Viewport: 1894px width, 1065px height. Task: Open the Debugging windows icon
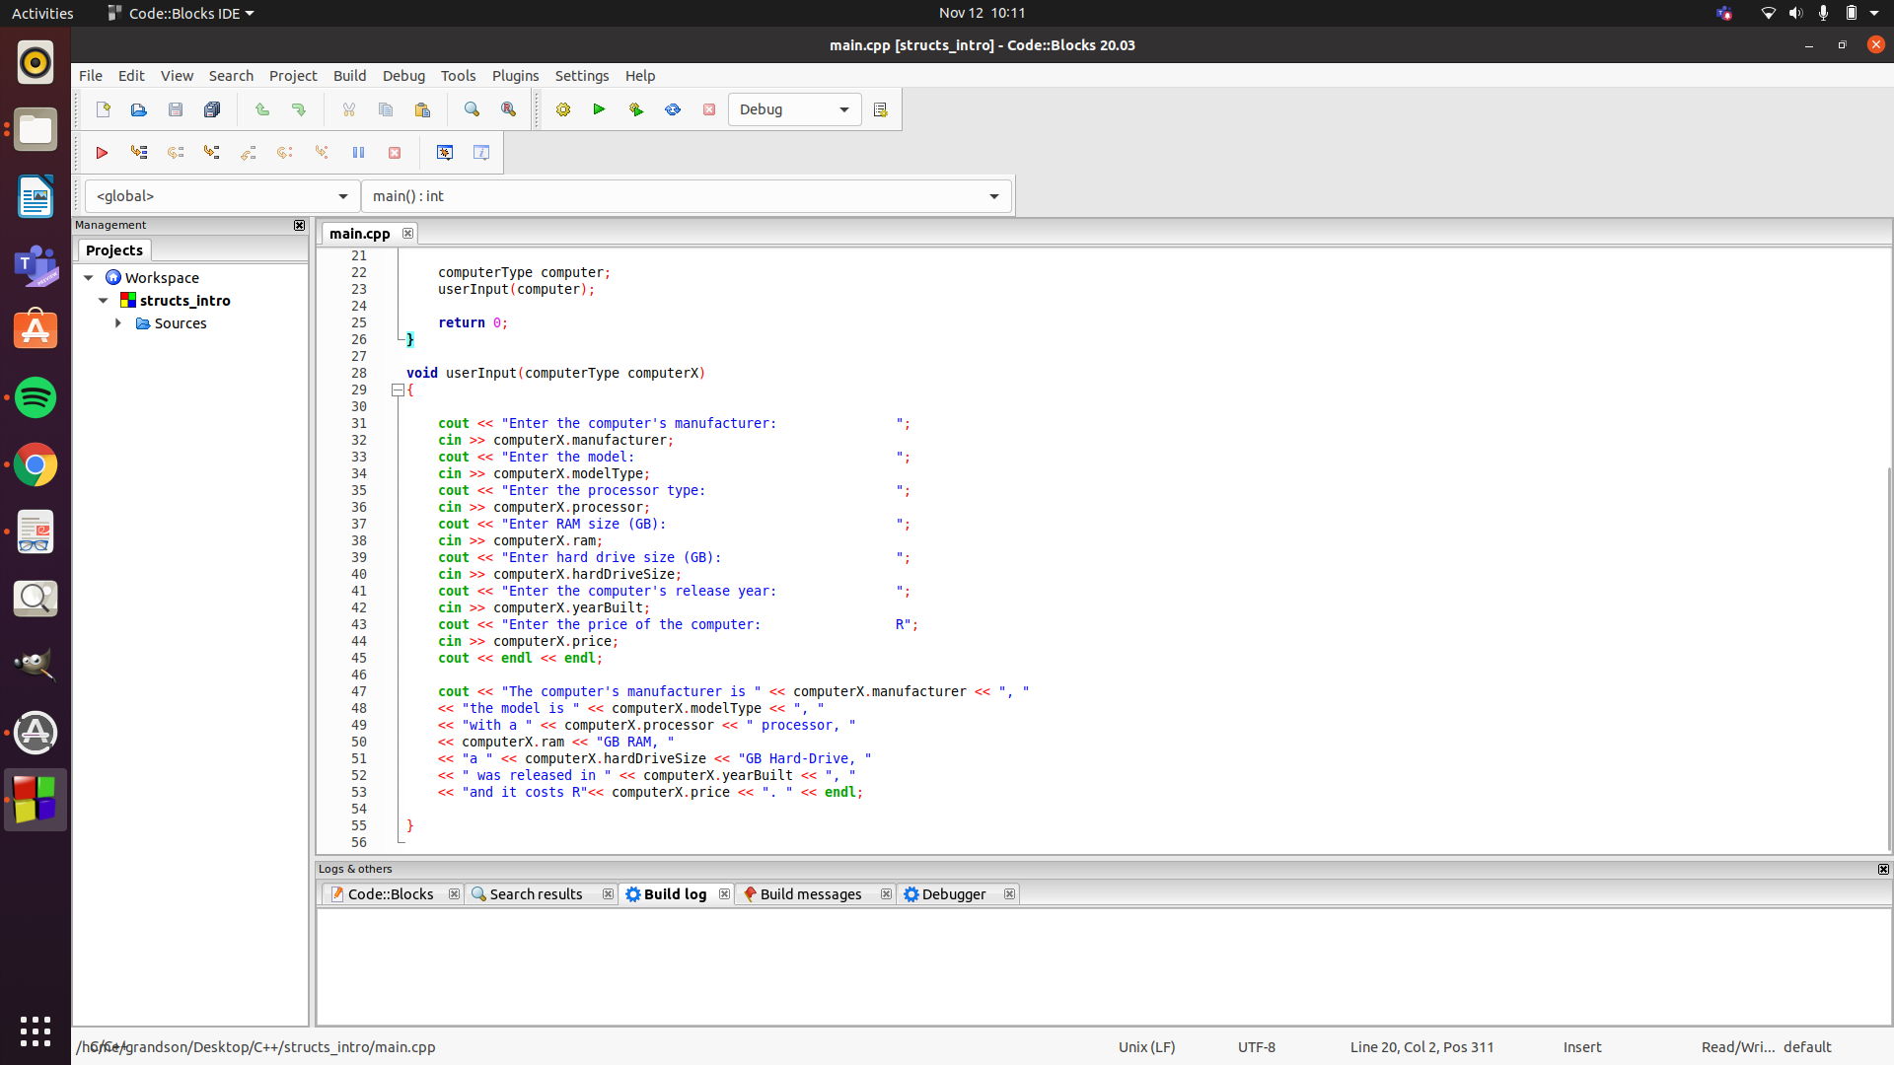tap(445, 153)
